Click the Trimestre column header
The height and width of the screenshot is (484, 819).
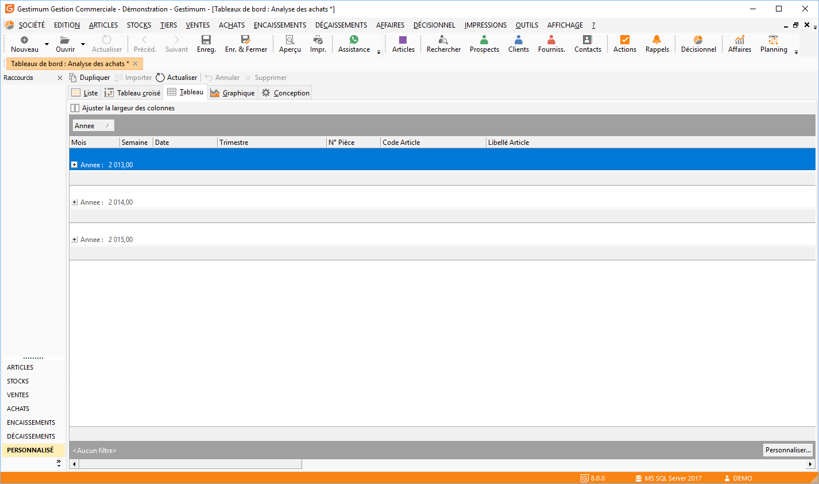[x=272, y=143]
